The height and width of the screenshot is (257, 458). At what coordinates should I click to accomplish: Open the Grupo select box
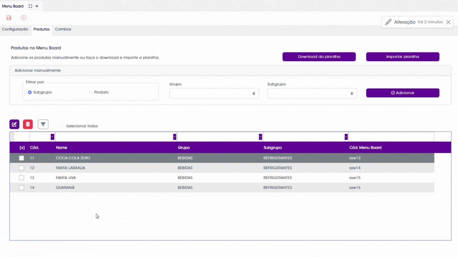click(x=214, y=93)
